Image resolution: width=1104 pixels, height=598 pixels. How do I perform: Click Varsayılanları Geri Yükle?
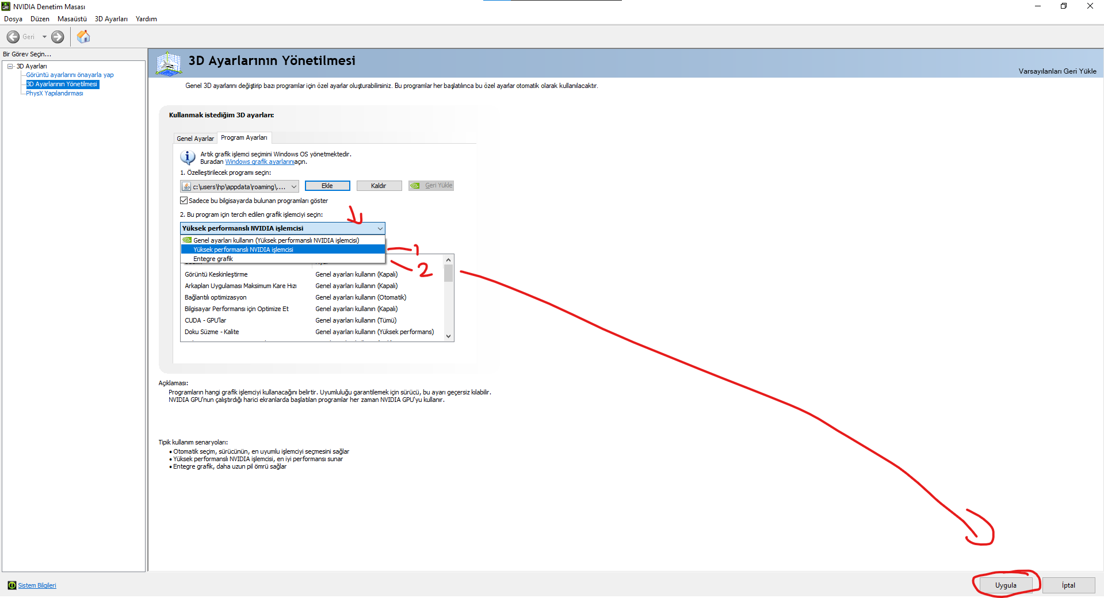pyautogui.click(x=1057, y=71)
